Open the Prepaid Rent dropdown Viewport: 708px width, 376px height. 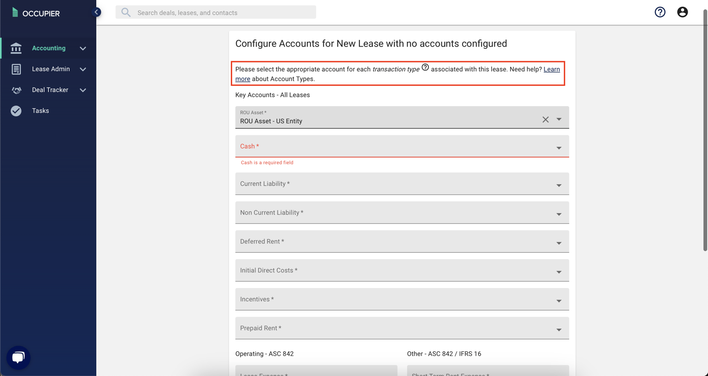[x=402, y=328]
